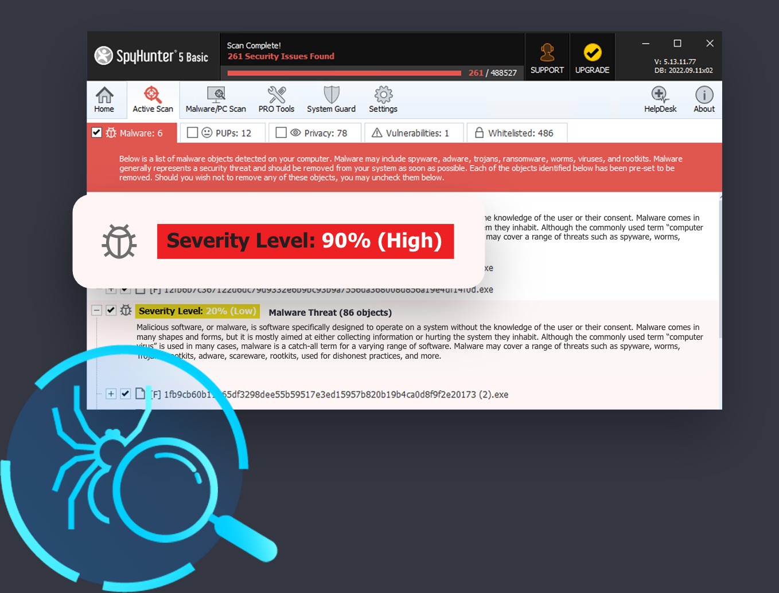Check the Privacy: 78 checkbox
Viewport: 779px width, 593px height.
281,132
